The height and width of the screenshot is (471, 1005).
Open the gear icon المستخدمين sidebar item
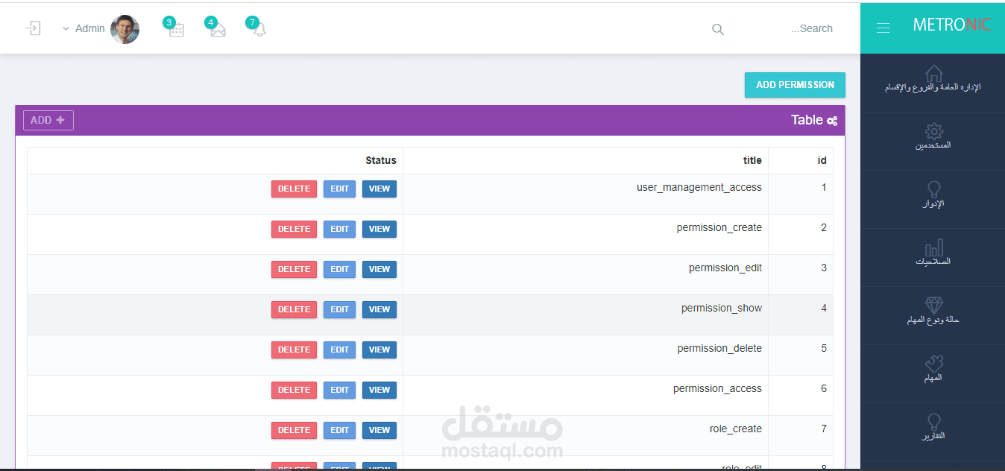[933, 138]
